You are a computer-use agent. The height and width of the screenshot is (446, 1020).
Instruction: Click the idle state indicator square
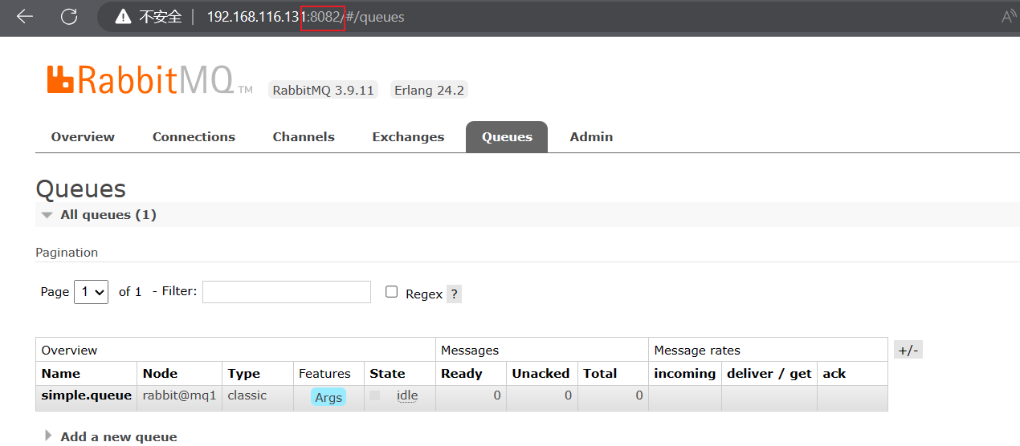click(374, 395)
